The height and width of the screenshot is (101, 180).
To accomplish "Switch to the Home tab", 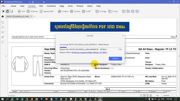I will (13, 6).
